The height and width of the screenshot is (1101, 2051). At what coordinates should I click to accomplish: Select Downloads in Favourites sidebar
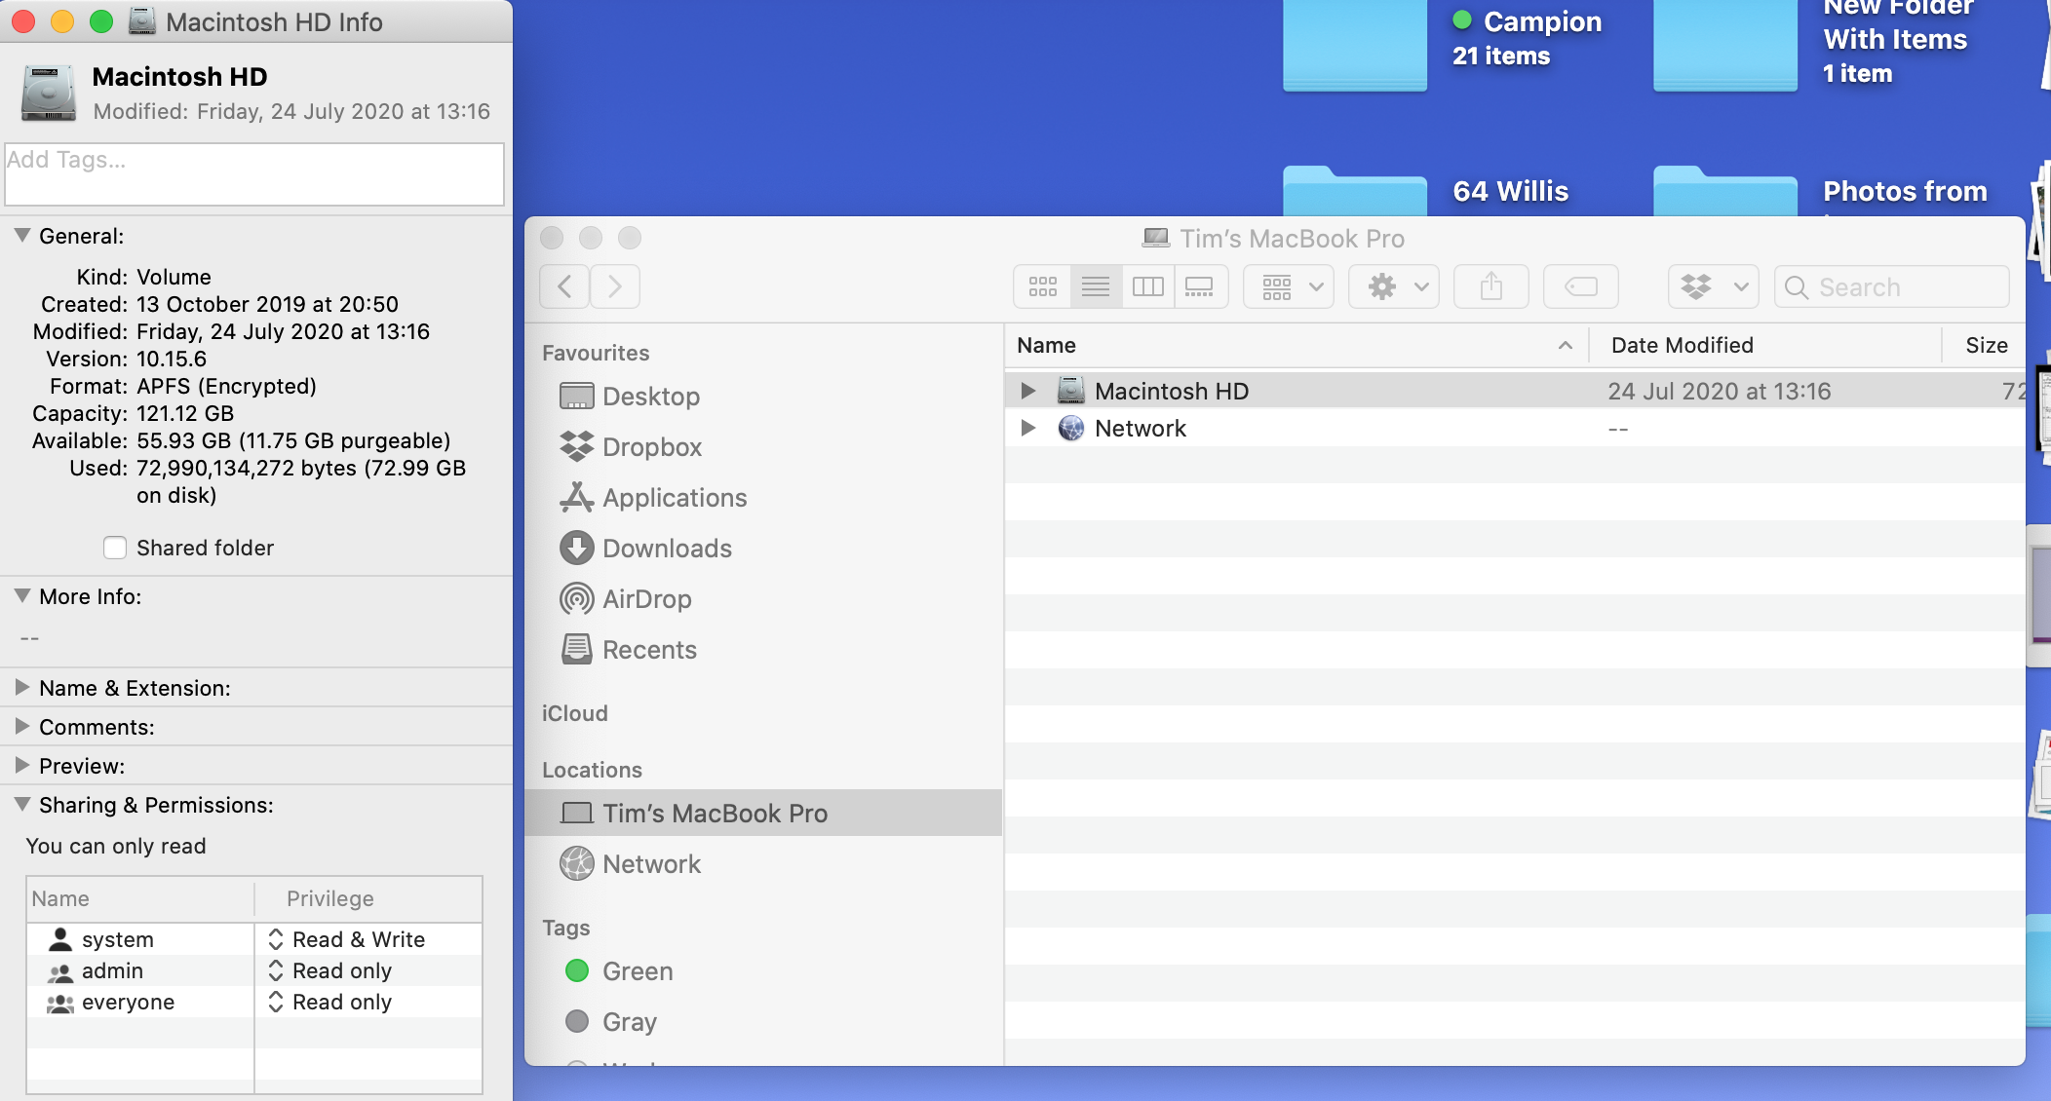[667, 549]
